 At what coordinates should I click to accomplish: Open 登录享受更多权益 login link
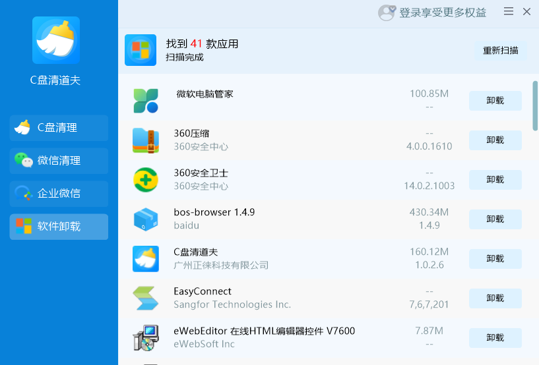tap(443, 13)
